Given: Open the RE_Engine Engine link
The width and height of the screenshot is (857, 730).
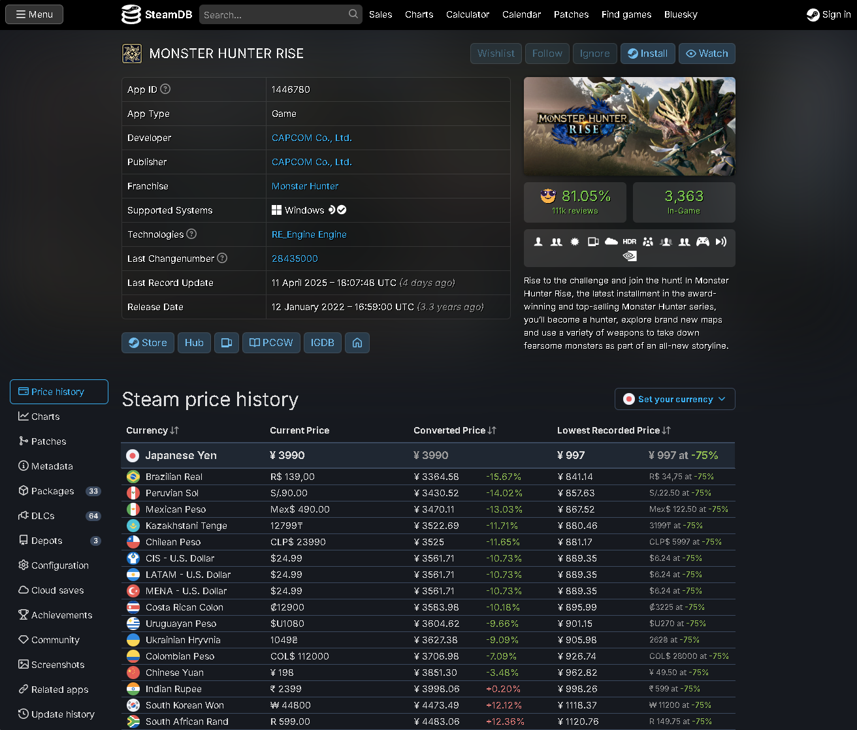Looking at the screenshot, I should 309,234.
